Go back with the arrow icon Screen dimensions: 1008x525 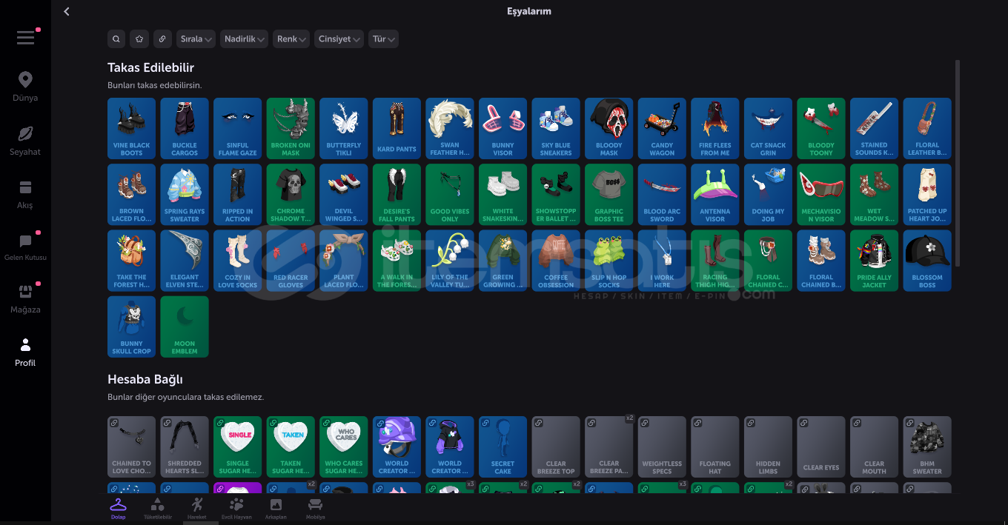point(67,12)
